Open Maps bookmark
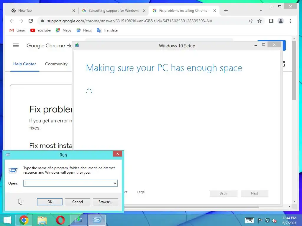This screenshot has width=302, height=226. pos(63,30)
